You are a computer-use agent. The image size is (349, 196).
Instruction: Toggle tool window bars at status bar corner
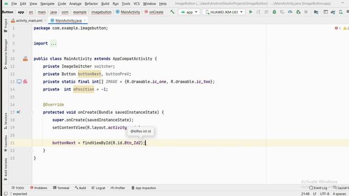[x=6, y=194]
